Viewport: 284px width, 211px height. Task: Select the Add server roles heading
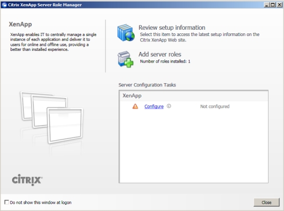(x=160, y=55)
